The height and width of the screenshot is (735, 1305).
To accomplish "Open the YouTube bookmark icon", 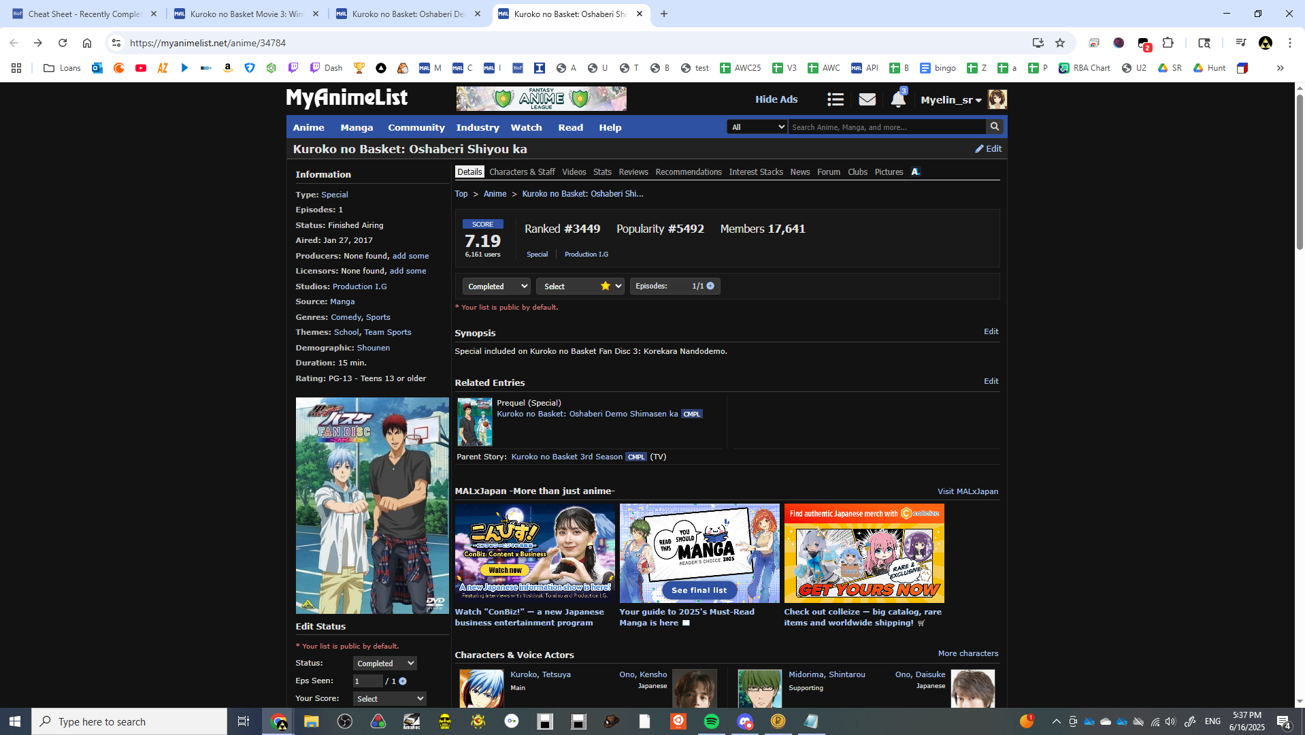I will pos(141,68).
